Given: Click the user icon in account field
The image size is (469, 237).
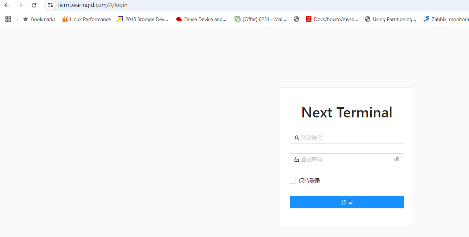Looking at the screenshot, I should point(297,138).
